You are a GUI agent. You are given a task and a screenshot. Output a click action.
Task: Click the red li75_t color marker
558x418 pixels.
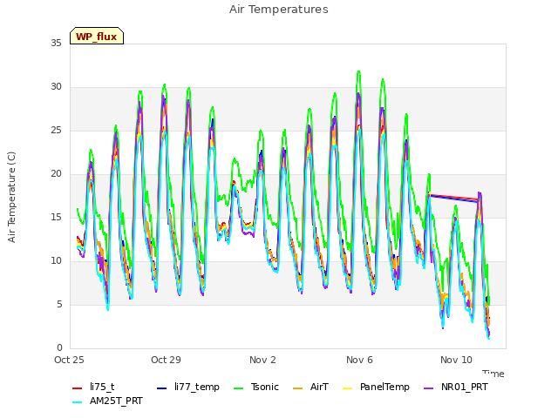click(78, 388)
